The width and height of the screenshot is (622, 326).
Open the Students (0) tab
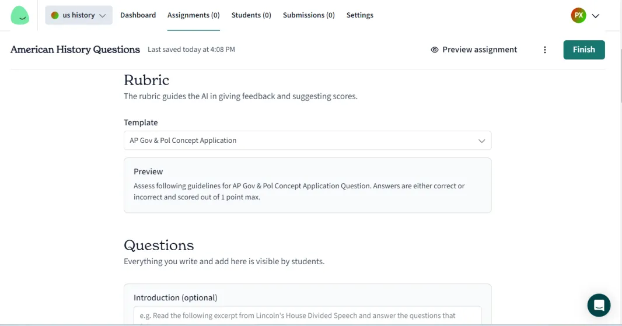251,15
